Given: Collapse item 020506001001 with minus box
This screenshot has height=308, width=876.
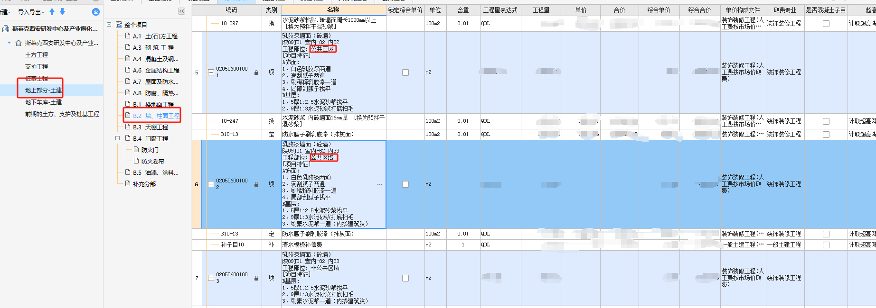Looking at the screenshot, I should click(x=211, y=72).
